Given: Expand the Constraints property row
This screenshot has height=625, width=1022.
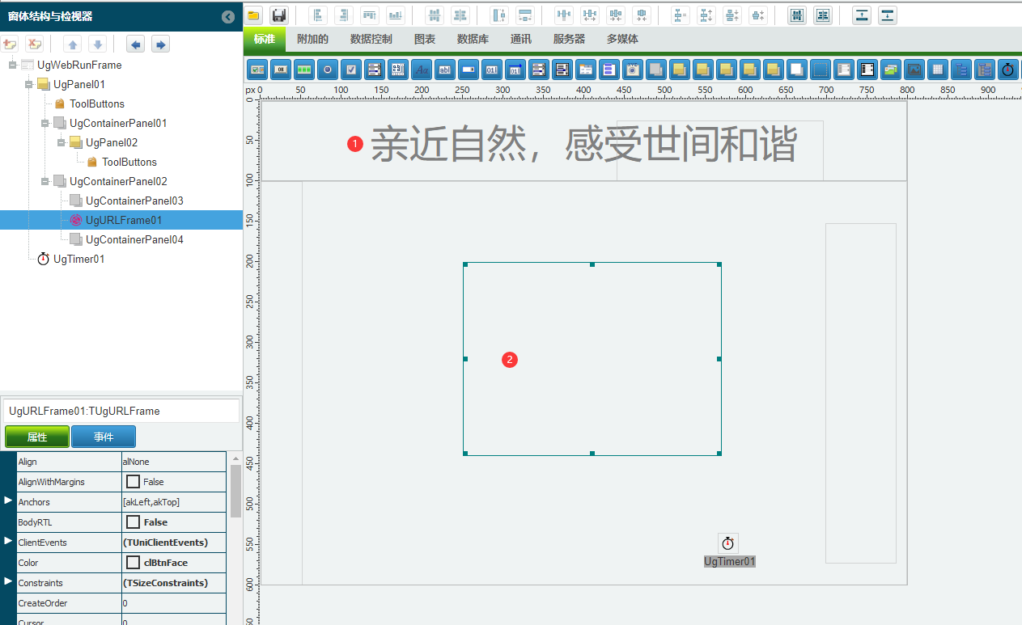Looking at the screenshot, I should coord(8,581).
